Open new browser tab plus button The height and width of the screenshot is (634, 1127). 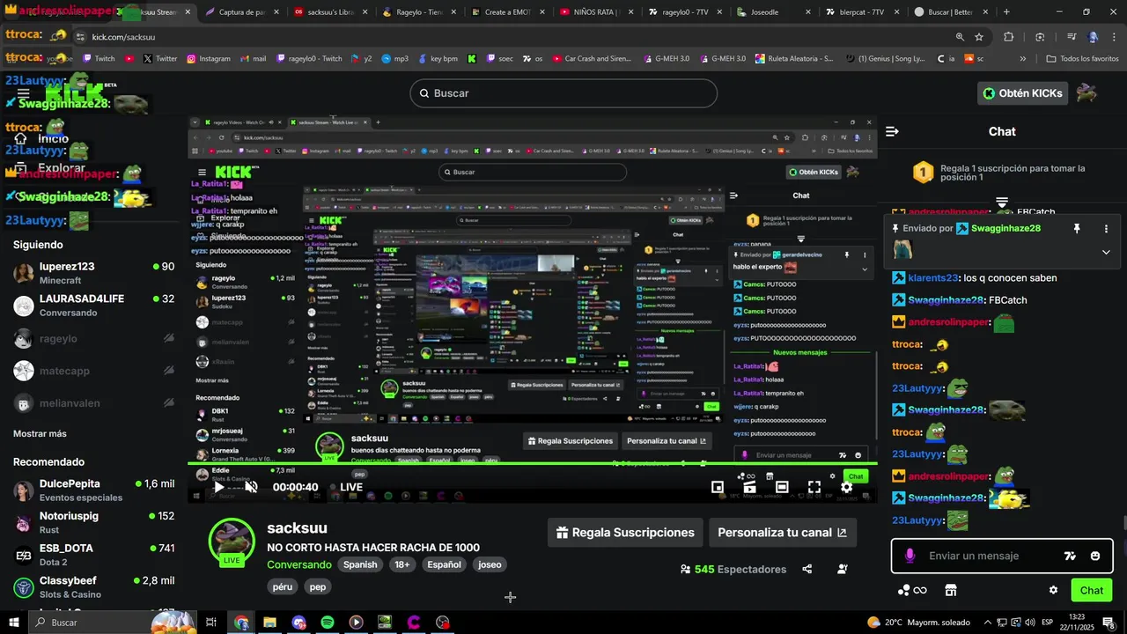pyautogui.click(x=1006, y=12)
